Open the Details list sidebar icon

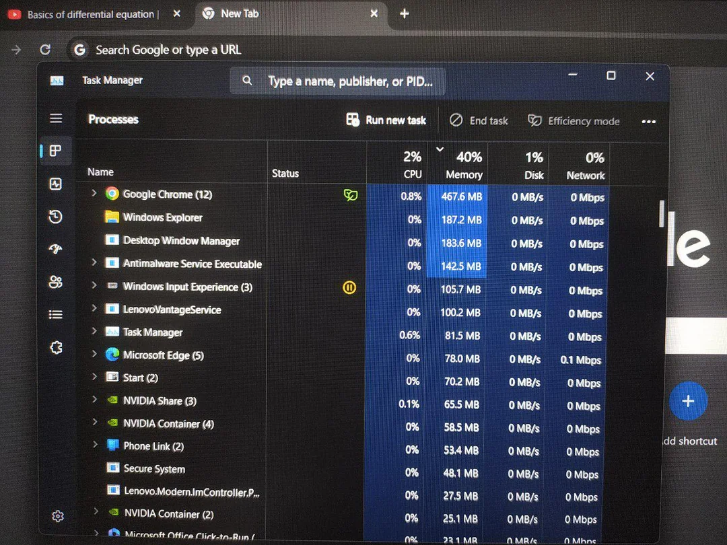(x=56, y=315)
